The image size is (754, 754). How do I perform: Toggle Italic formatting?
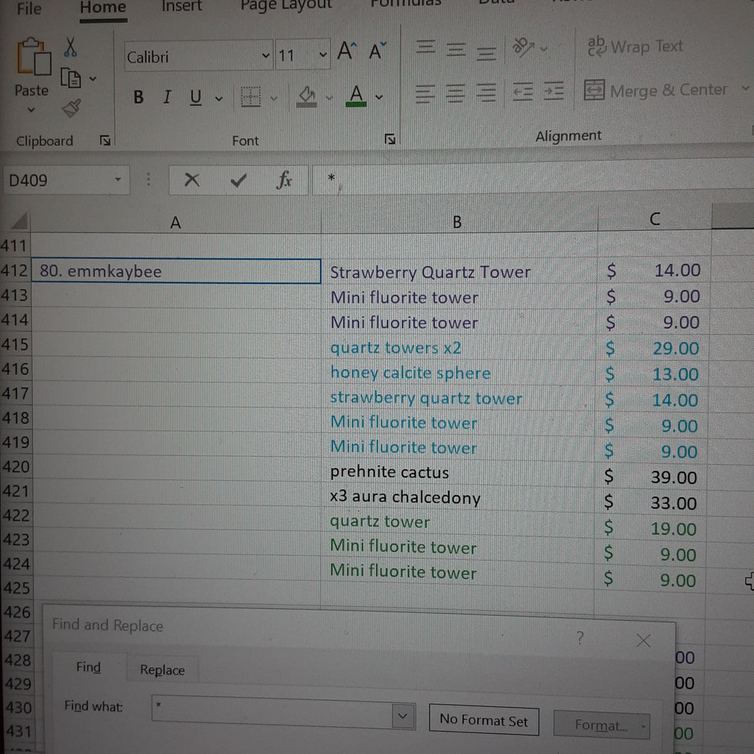click(x=167, y=97)
